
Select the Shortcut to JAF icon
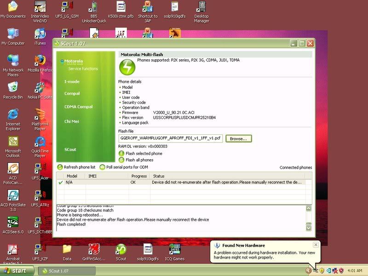[x=148, y=12]
